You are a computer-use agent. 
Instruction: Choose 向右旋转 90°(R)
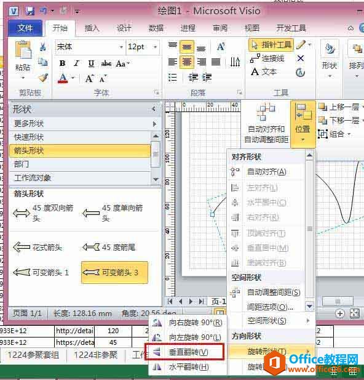coord(188,323)
